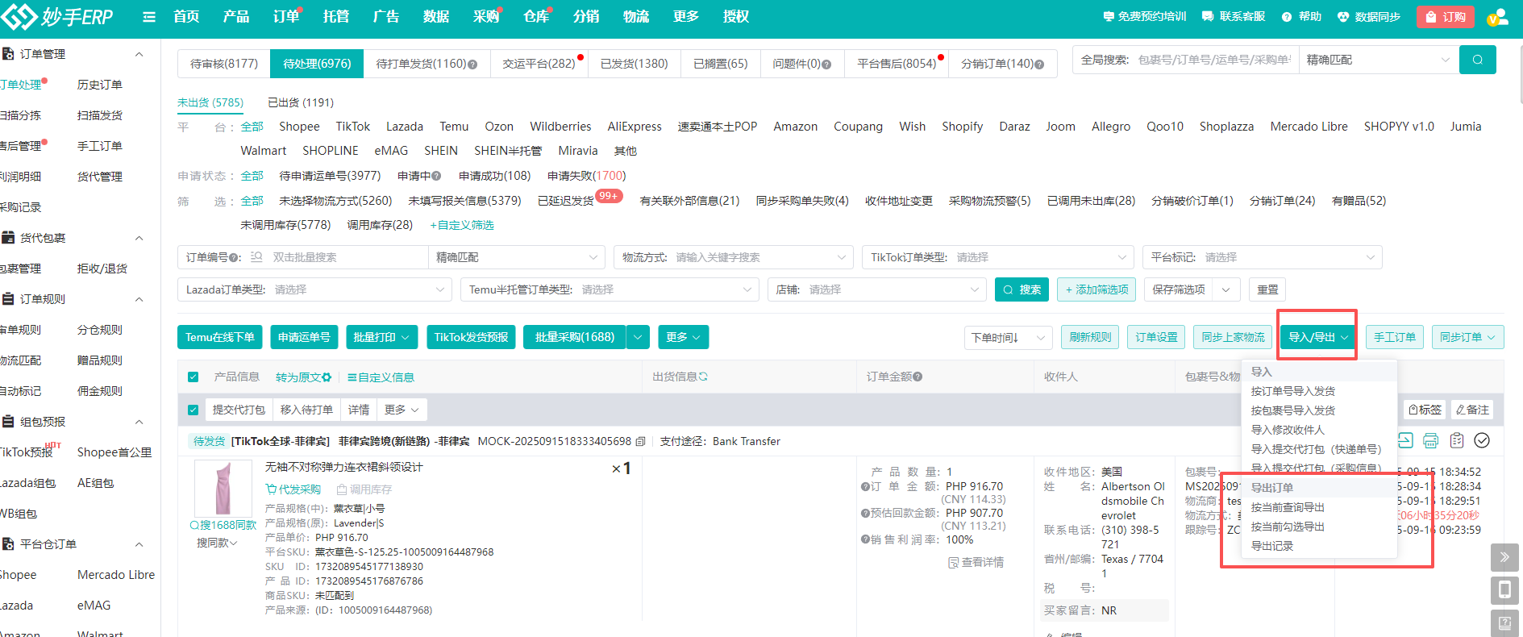
Task: Toggle the order row checkbox beside 提交代打包
Action: pyautogui.click(x=193, y=410)
